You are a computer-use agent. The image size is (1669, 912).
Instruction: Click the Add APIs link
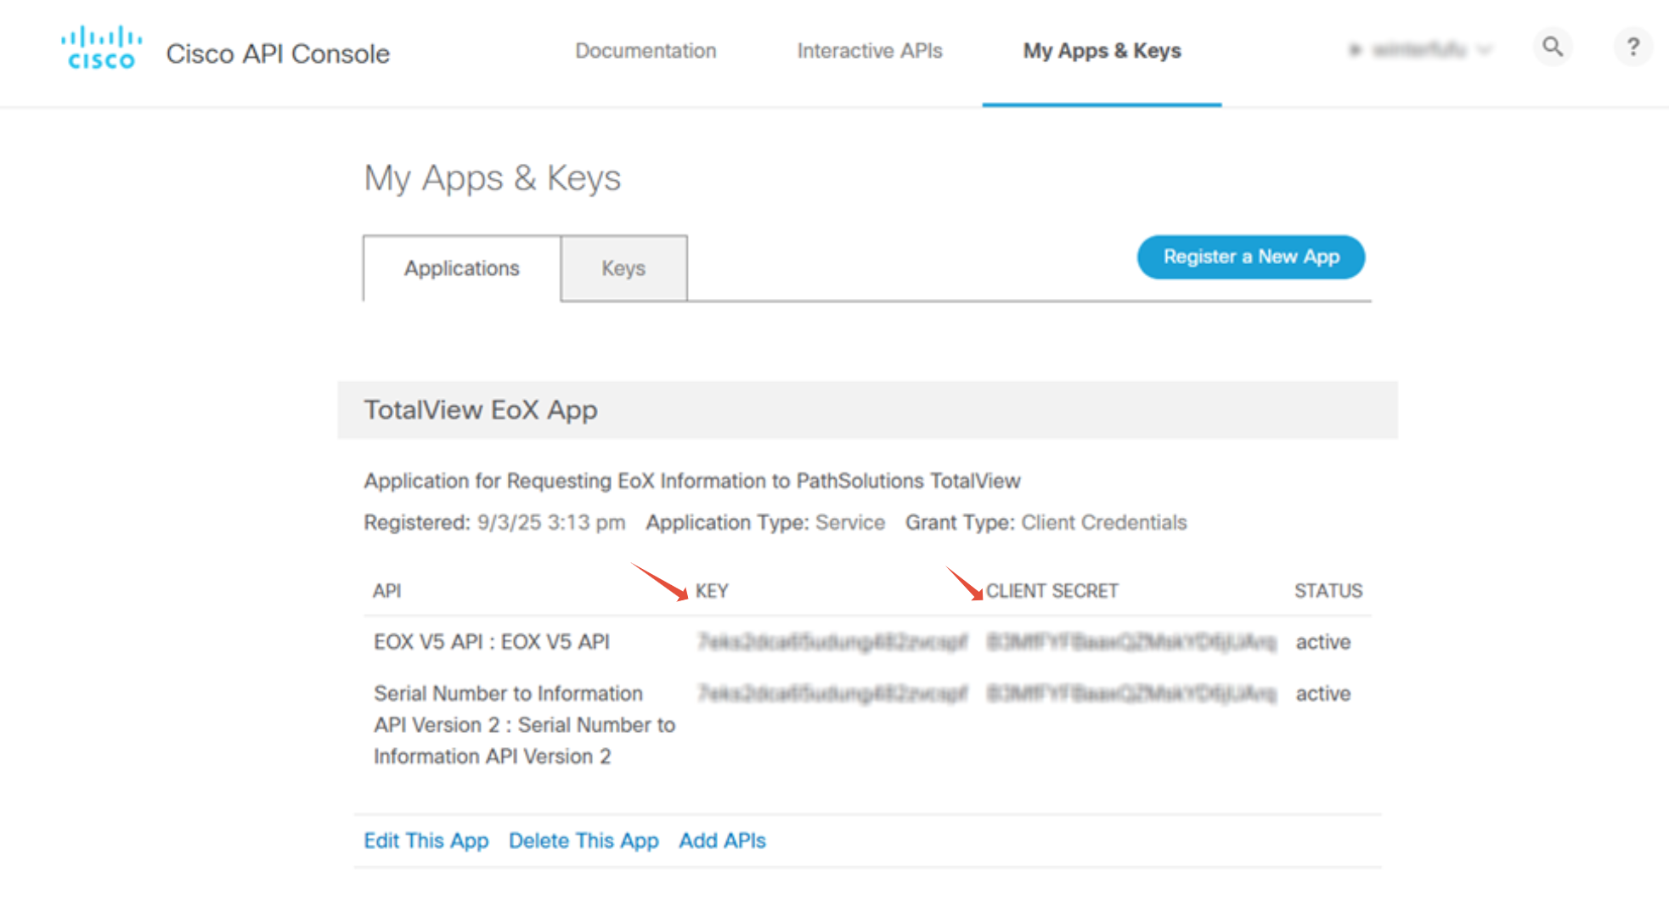722,841
